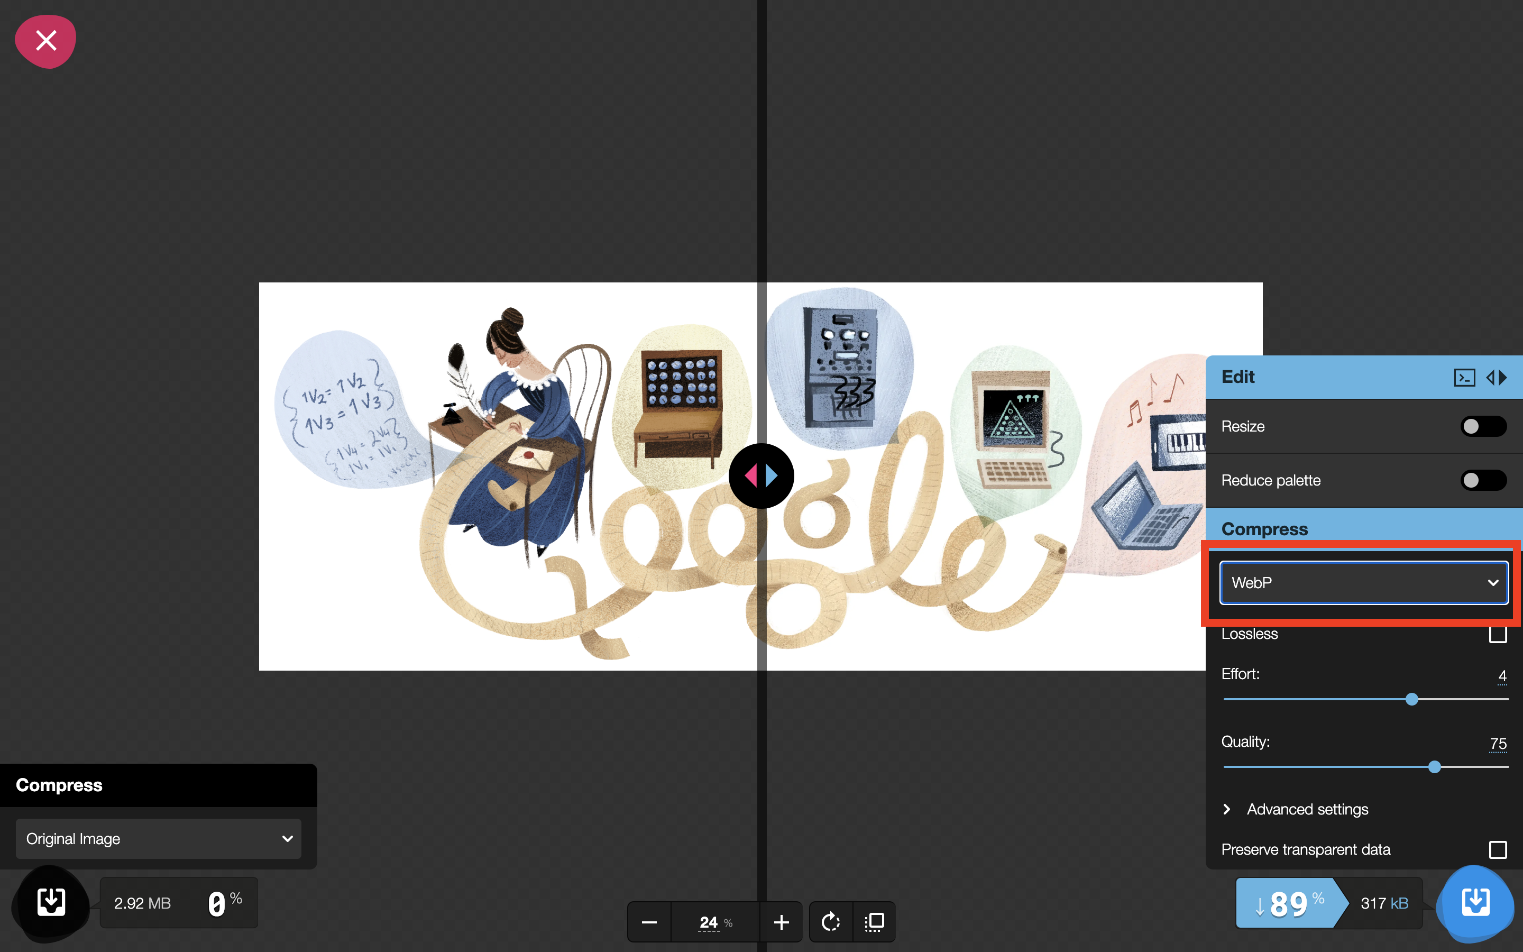This screenshot has height=952, width=1523.
Task: Toggle the Reduce palette switch
Action: point(1483,480)
